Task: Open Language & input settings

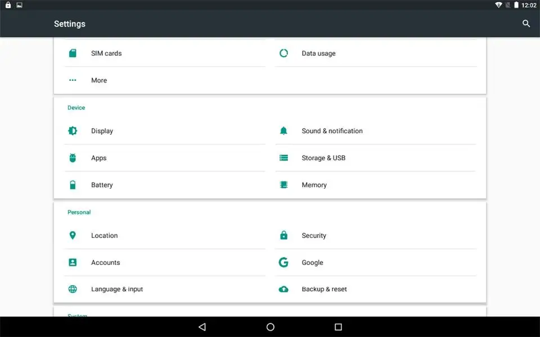Action: (x=165, y=289)
